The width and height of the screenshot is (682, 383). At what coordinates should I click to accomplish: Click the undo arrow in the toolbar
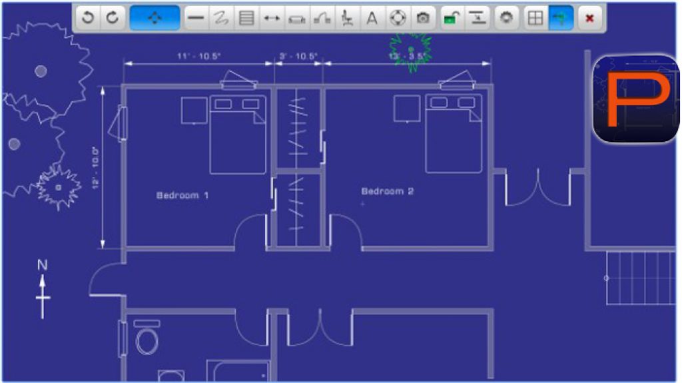click(88, 18)
